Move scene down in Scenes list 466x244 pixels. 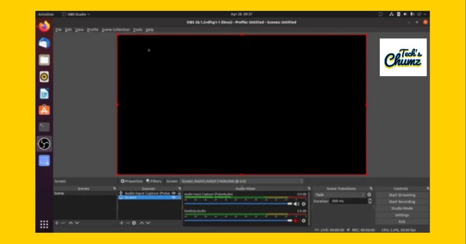(77, 223)
